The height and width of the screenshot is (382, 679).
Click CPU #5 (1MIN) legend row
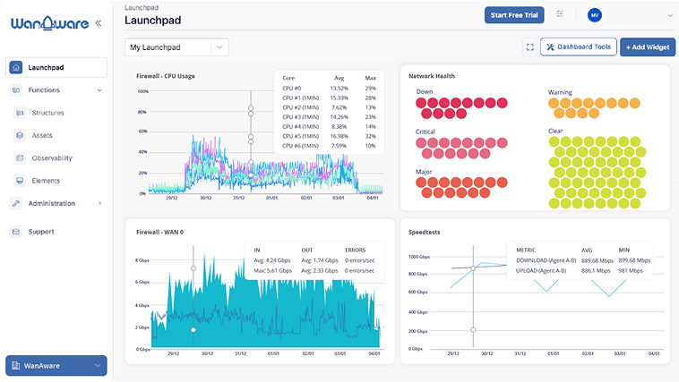(x=329, y=136)
